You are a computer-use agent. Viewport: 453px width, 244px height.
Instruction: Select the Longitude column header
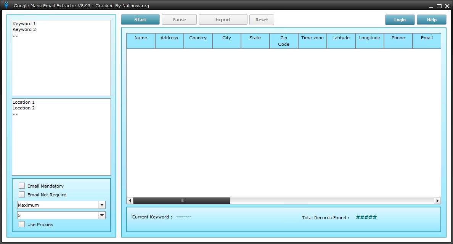coord(369,41)
